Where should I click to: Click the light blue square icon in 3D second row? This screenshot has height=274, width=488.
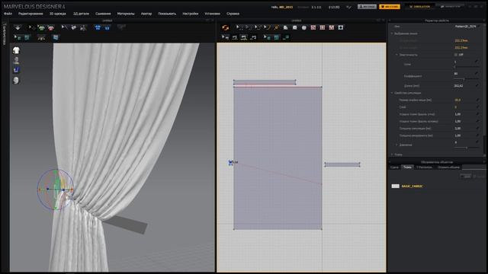(x=56, y=37)
